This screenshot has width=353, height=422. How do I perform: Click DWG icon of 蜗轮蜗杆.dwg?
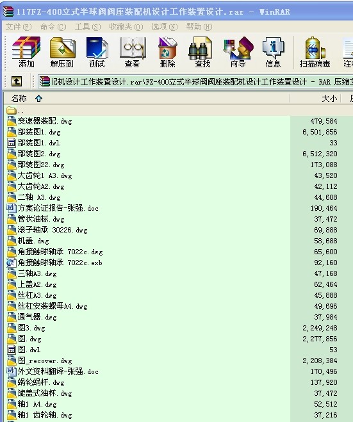(x=12, y=382)
